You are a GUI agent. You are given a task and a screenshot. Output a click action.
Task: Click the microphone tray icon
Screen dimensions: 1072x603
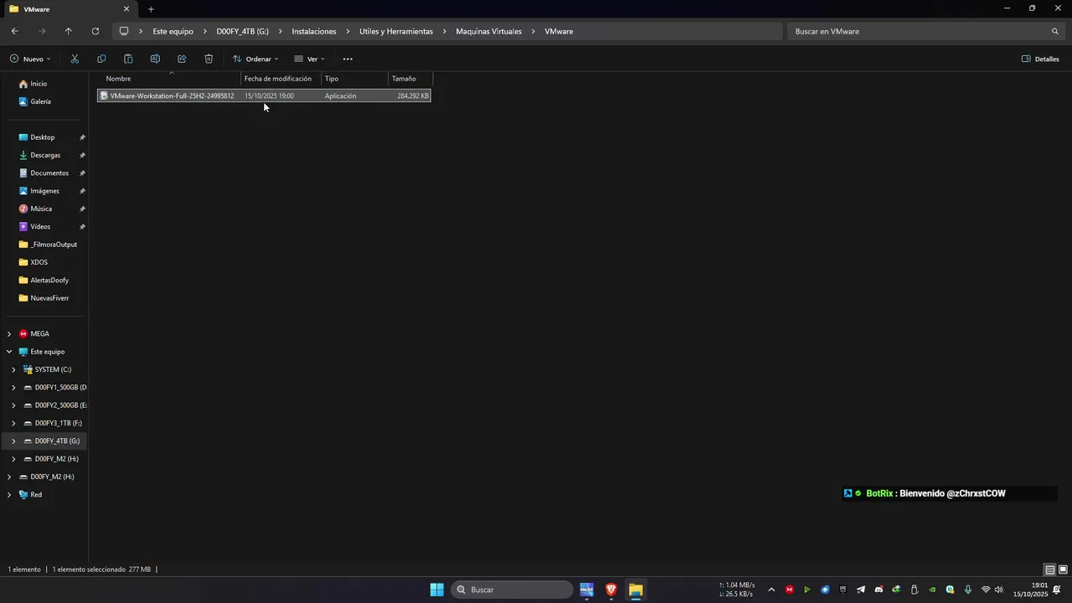point(968,590)
